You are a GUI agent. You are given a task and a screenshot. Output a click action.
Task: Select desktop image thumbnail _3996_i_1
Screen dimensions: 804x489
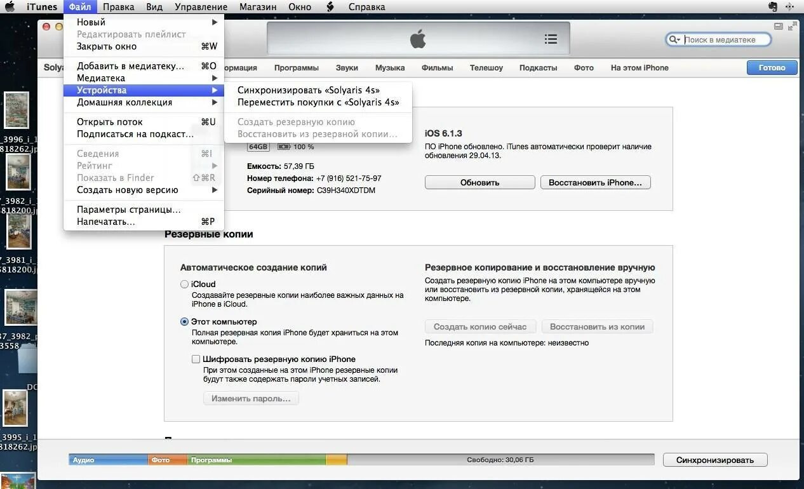17,110
